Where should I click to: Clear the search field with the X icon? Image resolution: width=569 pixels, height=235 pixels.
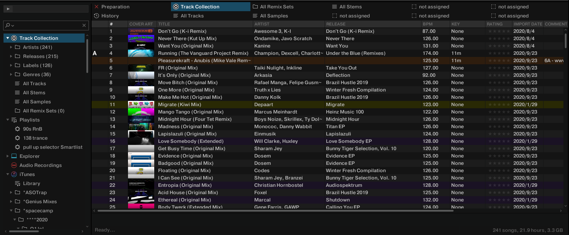[x=84, y=25]
